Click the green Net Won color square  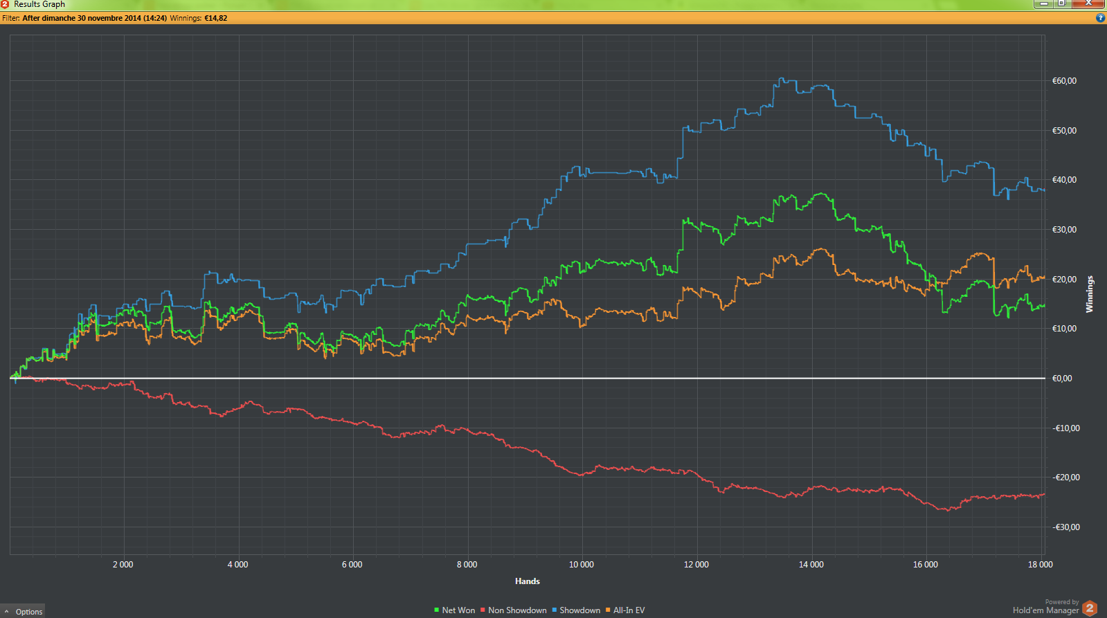tap(437, 610)
